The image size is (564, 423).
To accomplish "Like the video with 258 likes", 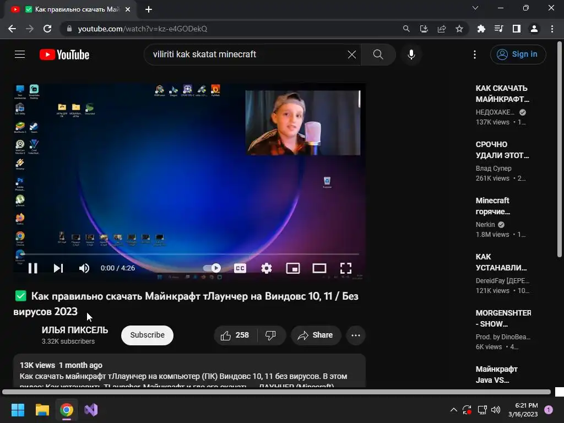I will pyautogui.click(x=235, y=335).
